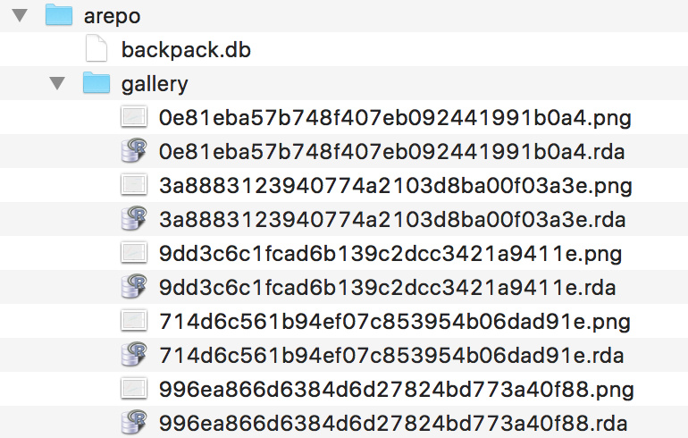This screenshot has height=438, width=688.
Task: Collapse the arepo folder disclosure triangle
Action: (x=19, y=15)
